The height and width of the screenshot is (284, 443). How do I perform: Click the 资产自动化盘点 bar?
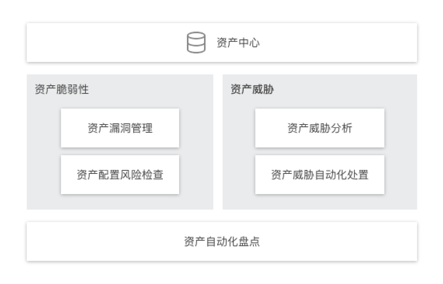pyautogui.click(x=221, y=242)
